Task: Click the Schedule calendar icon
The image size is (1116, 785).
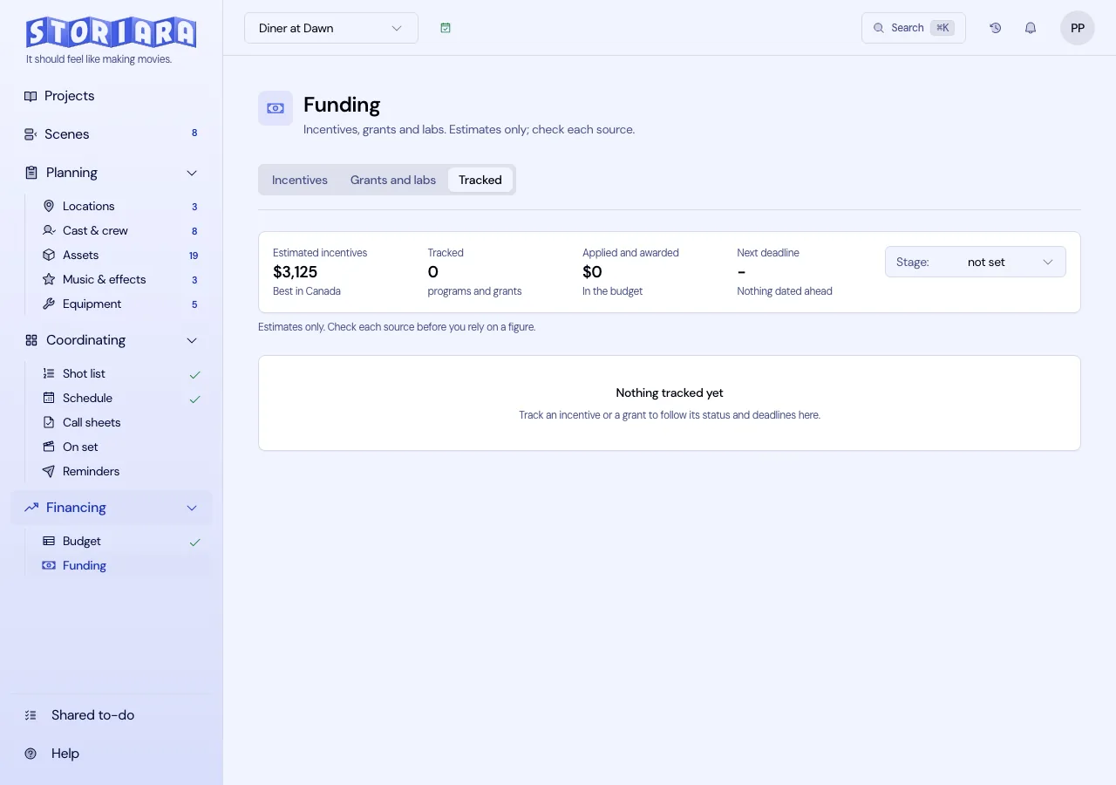Action: 49,398
